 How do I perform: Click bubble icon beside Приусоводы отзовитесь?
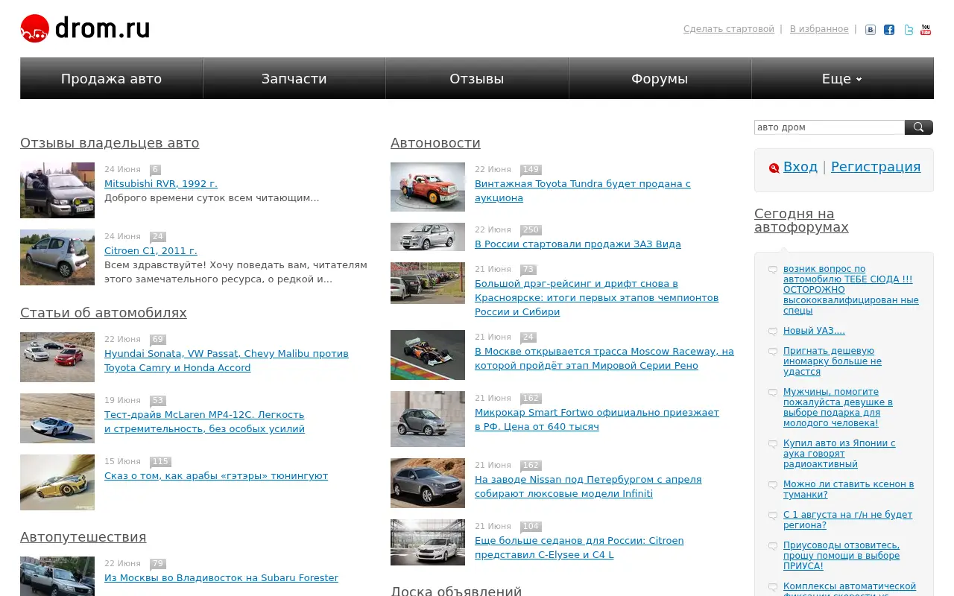pos(773,546)
